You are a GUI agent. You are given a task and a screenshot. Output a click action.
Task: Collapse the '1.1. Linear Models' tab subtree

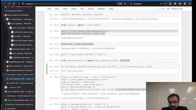tap(5, 19)
